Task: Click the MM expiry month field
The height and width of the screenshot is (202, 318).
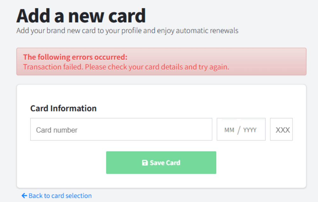Action: [x=229, y=130]
